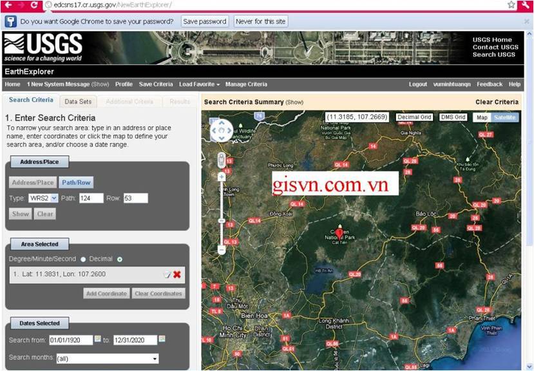Reload the EarthExplorer page
Screen dimensions: 534x371
pos(34,5)
